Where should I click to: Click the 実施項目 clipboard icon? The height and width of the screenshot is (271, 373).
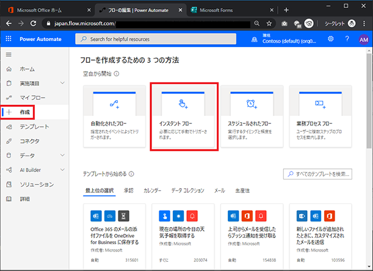[x=9, y=83]
